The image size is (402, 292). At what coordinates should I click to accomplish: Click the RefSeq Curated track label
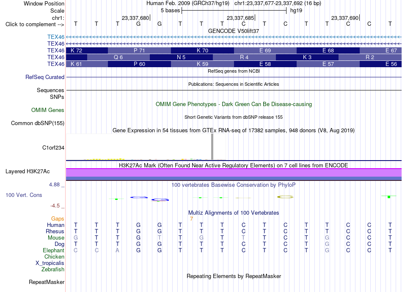coord(45,77)
